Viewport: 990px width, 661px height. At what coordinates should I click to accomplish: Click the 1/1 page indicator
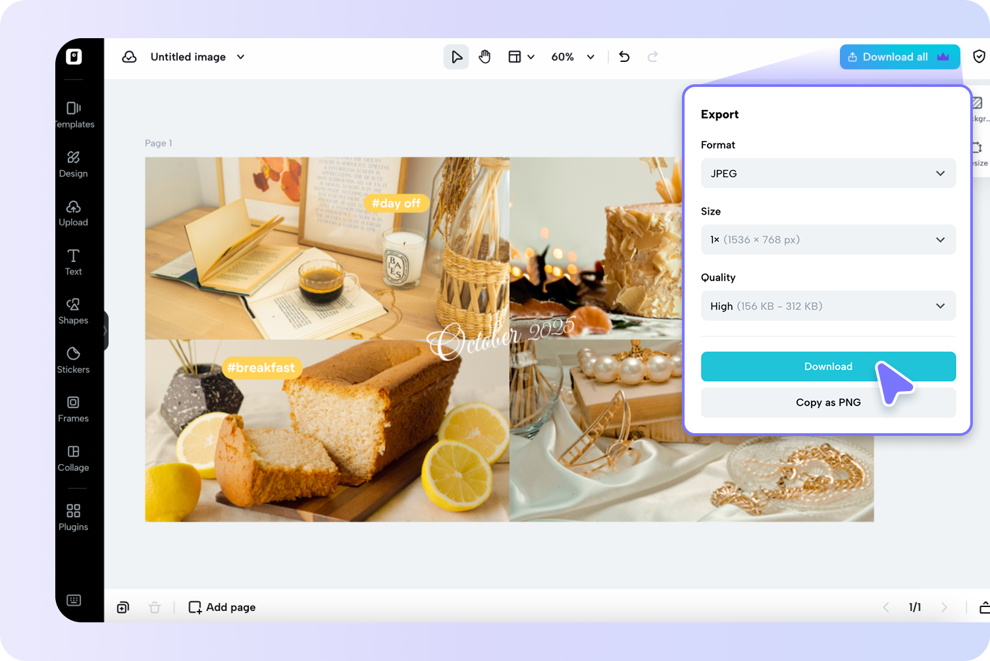click(x=915, y=608)
